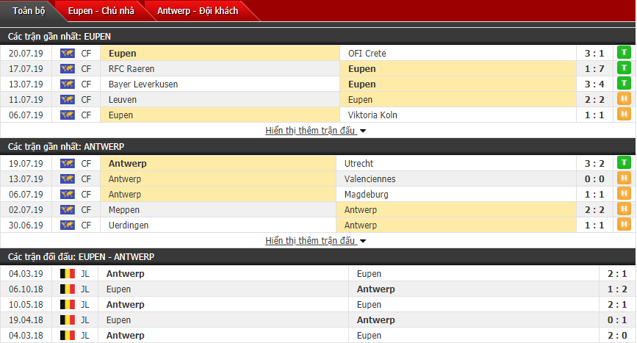The height and width of the screenshot is (343, 637).
Task: Click world flag icon on 11.07.19 row
Action: (68, 99)
